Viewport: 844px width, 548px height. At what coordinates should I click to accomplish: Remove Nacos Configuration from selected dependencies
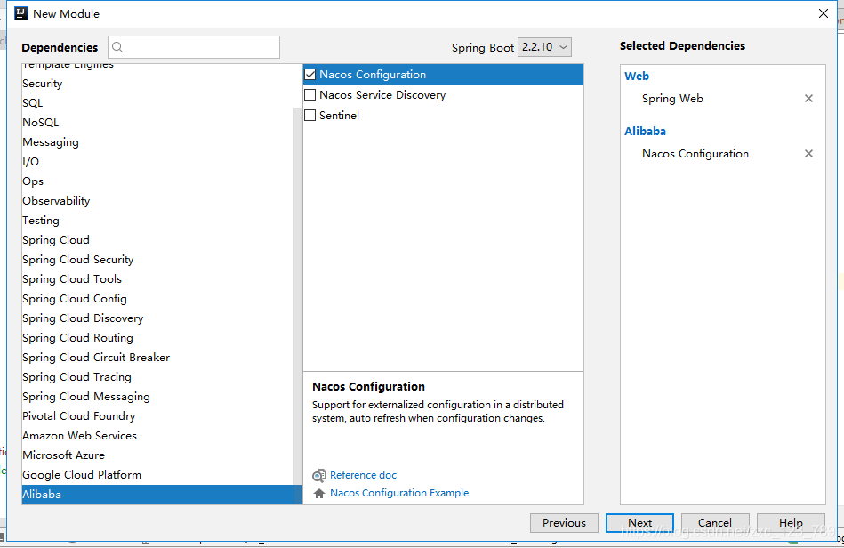pyautogui.click(x=808, y=154)
